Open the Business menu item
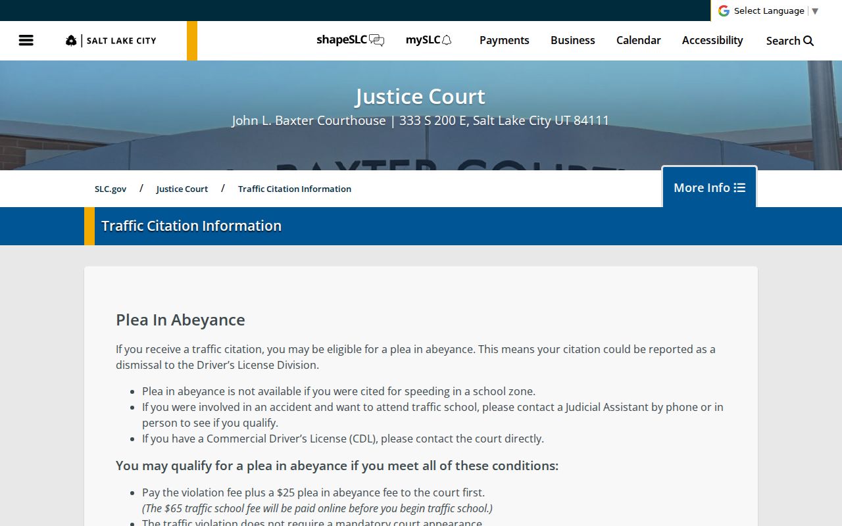 (573, 40)
